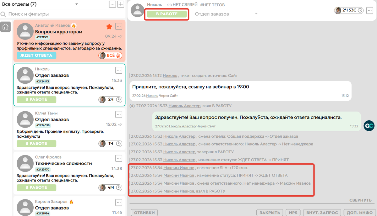Click Николь Аластер link under green reply message
Viewport: 377px width, 216px height.
tap(182, 126)
